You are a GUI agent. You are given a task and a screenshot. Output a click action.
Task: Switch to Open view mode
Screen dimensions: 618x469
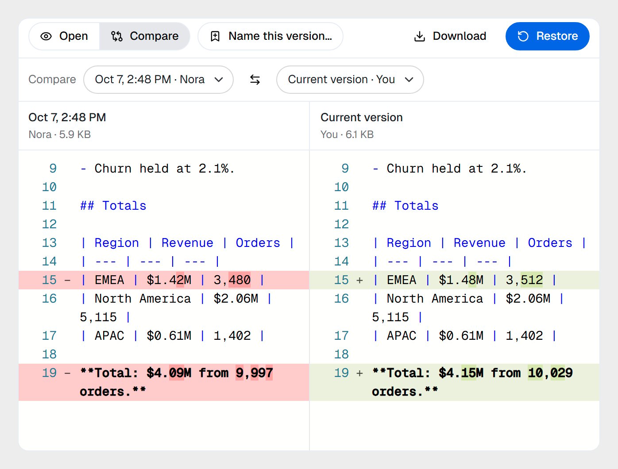[65, 36]
